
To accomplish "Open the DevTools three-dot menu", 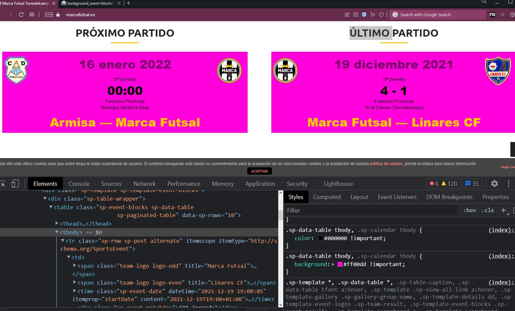I will [x=508, y=184].
